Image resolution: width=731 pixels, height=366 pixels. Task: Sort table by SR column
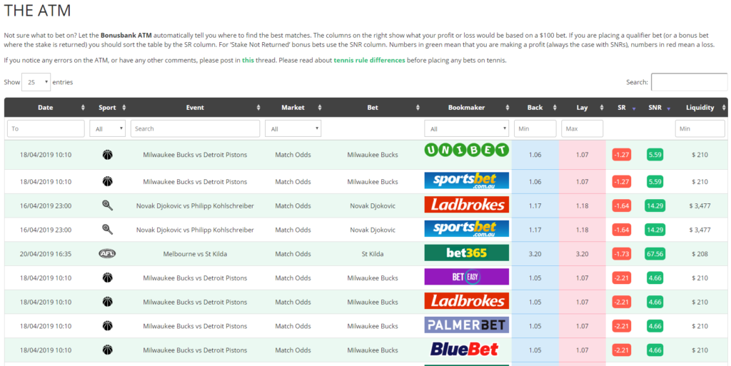(622, 108)
